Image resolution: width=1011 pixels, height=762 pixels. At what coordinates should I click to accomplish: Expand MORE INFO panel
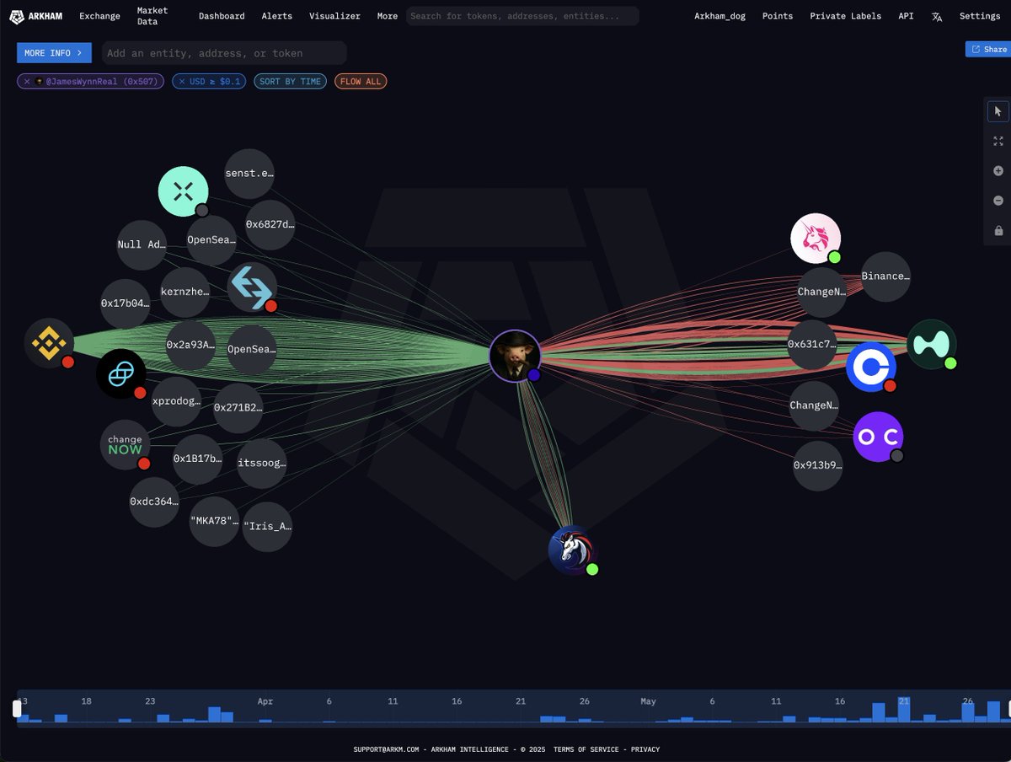pyautogui.click(x=54, y=53)
